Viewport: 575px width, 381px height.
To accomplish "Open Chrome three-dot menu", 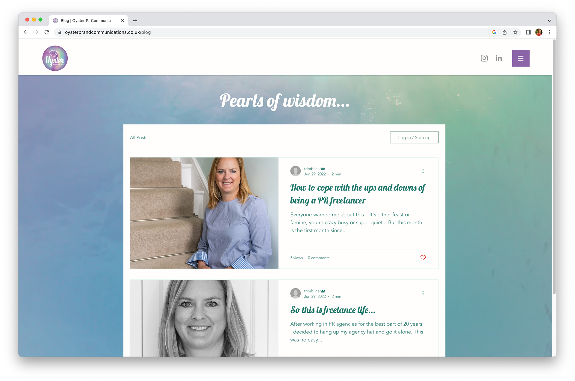I will 549,32.
